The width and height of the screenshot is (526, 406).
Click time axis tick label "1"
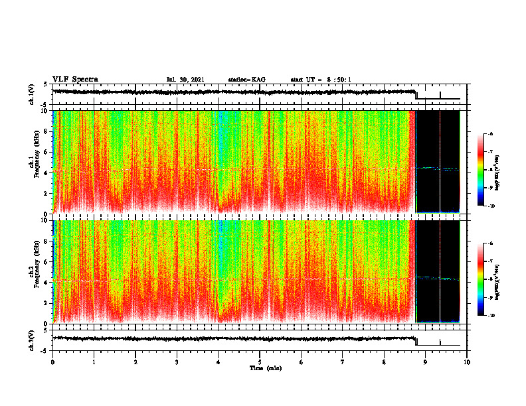point(94,362)
